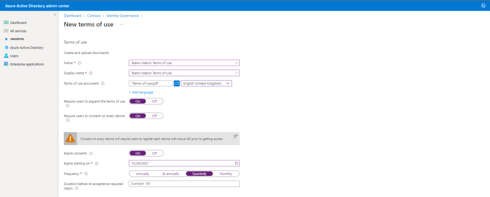Screen dimensions: 490x197
Task: Select the Monthly frequency option
Action: tap(226, 174)
